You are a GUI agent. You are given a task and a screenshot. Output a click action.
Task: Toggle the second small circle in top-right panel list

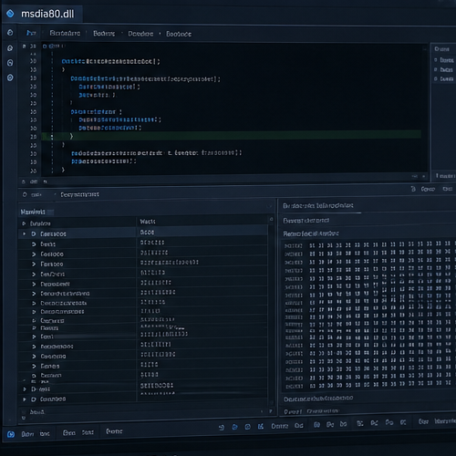pos(436,69)
